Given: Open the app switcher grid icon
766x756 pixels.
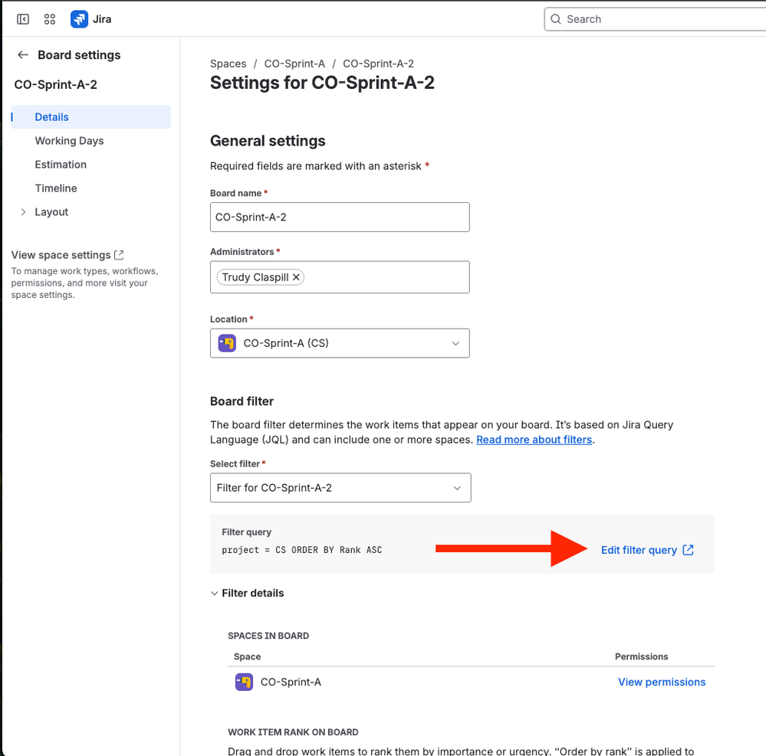Looking at the screenshot, I should point(49,18).
